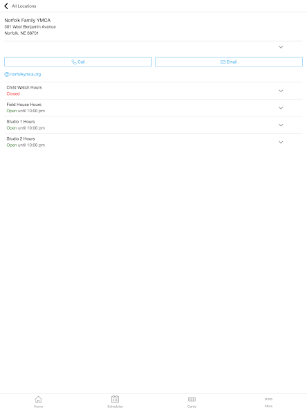Expand Studio 1 Hours chevron

pos(281,125)
